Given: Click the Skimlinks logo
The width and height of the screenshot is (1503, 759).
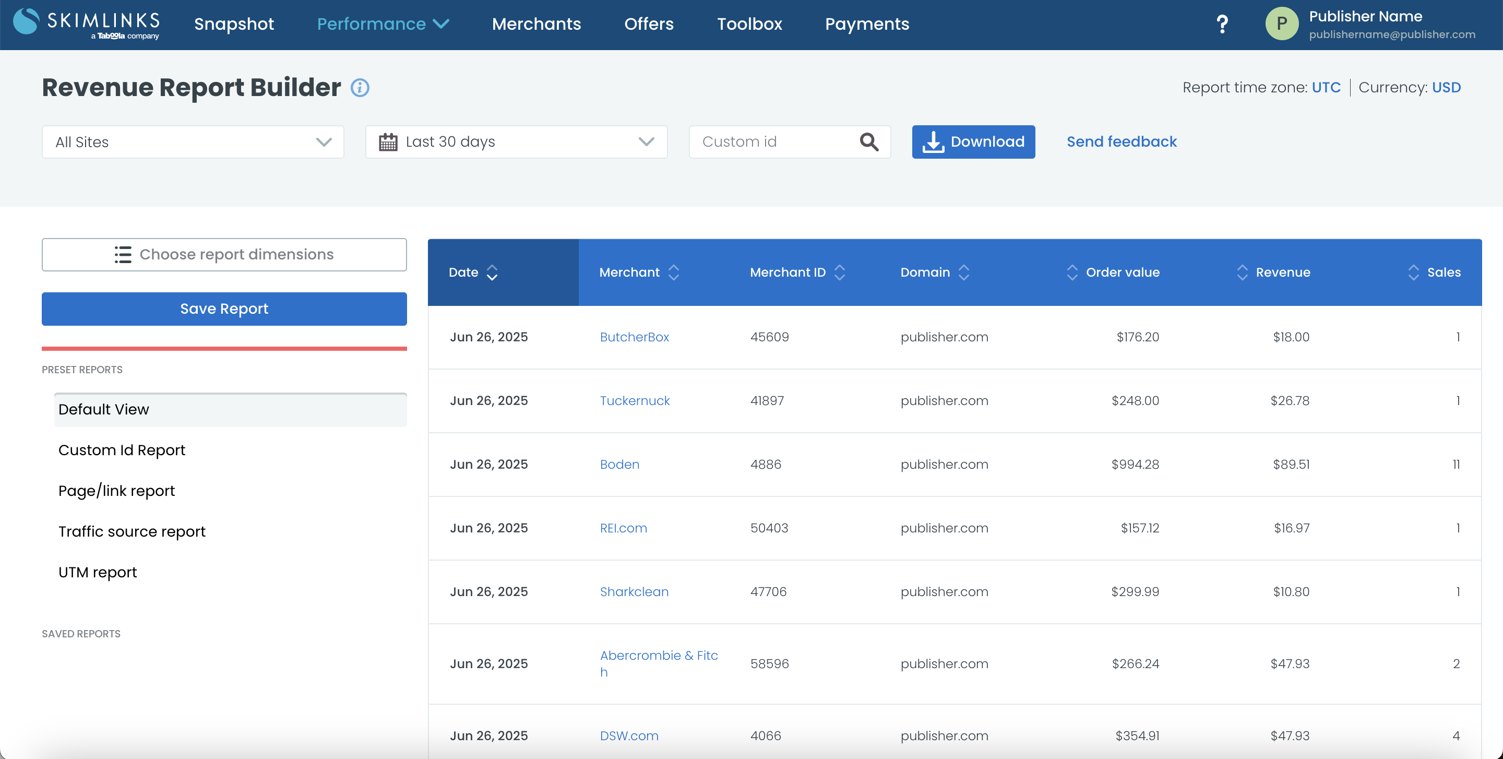Looking at the screenshot, I should [x=86, y=24].
